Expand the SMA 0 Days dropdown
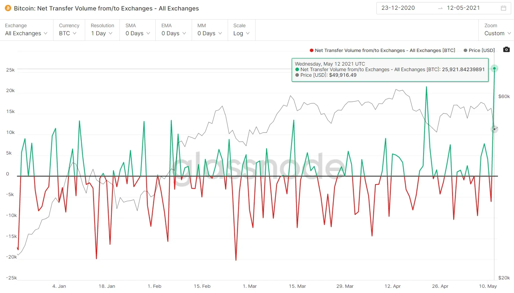The width and height of the screenshot is (514, 293). [x=137, y=33]
